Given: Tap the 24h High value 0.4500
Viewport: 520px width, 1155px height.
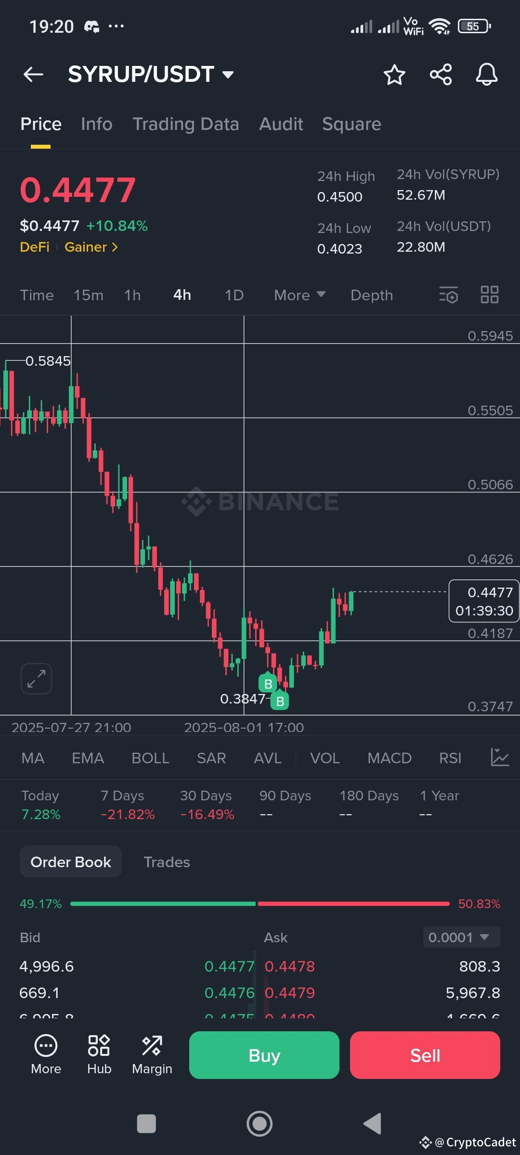Looking at the screenshot, I should pos(339,197).
